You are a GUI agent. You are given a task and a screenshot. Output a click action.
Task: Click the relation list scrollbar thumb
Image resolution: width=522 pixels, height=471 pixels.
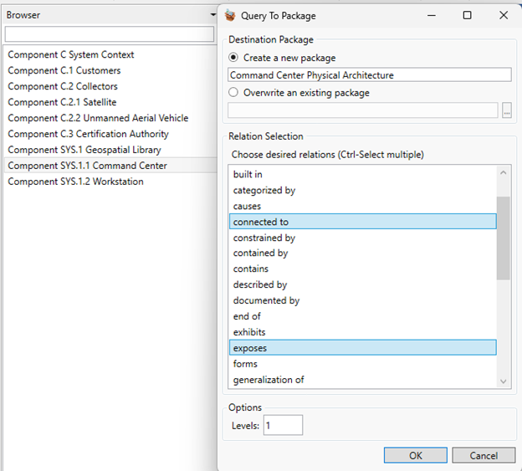(503, 238)
